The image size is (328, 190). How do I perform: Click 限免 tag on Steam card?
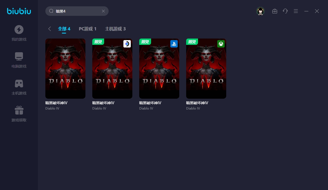tap(98, 42)
